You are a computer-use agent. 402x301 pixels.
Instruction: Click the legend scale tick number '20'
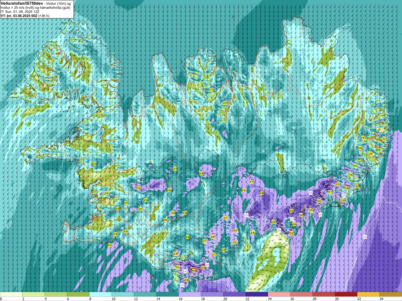coord(225,299)
